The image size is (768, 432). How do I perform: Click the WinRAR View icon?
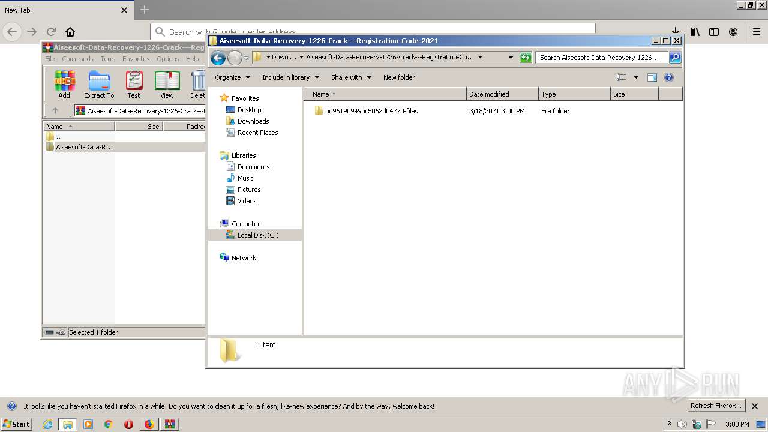pos(167,84)
